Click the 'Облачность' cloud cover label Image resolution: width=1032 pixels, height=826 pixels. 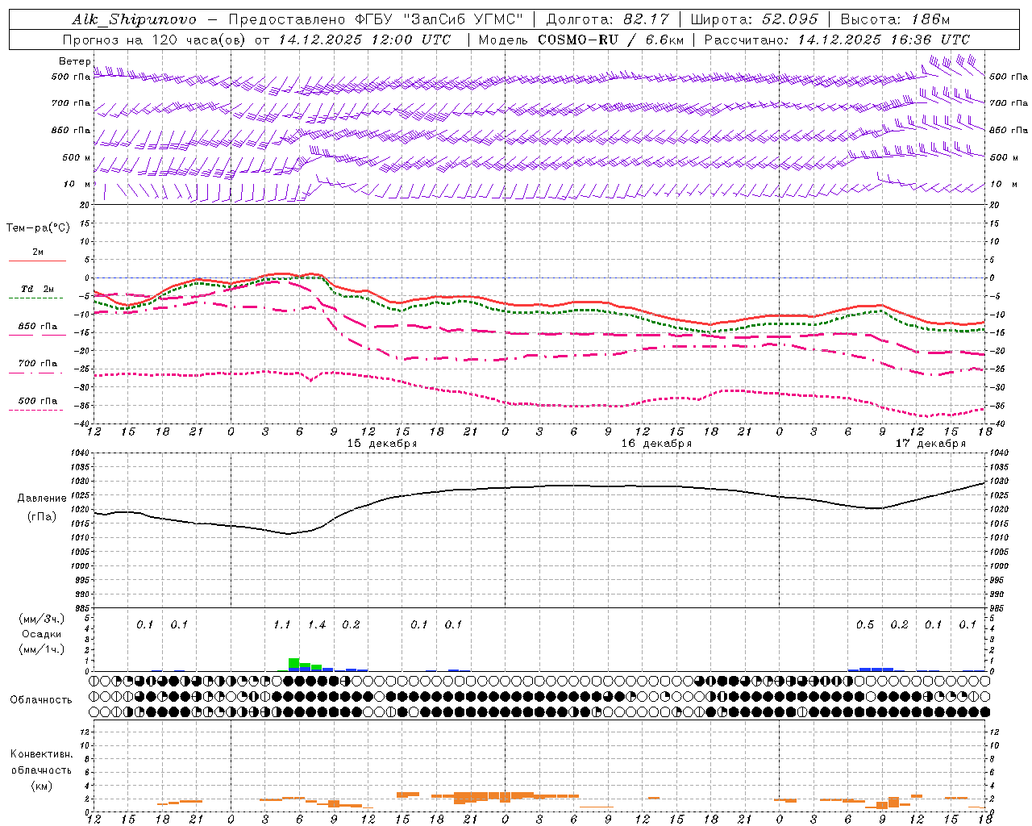click(41, 700)
